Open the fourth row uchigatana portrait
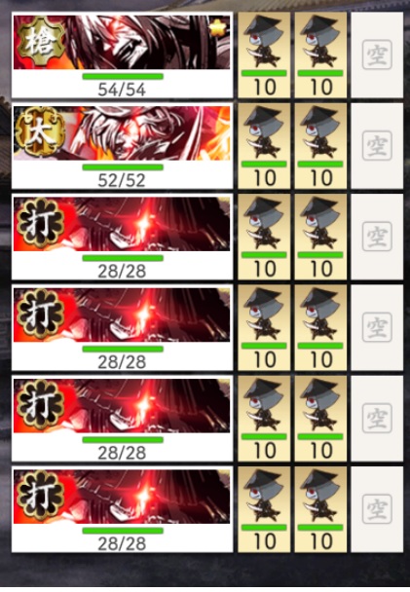Screen dimensions: 410x592 tap(122, 314)
